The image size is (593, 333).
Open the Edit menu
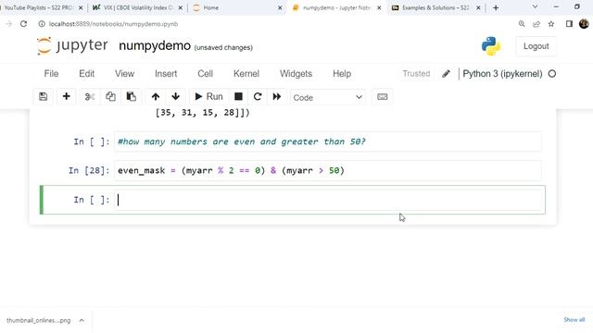click(x=86, y=74)
